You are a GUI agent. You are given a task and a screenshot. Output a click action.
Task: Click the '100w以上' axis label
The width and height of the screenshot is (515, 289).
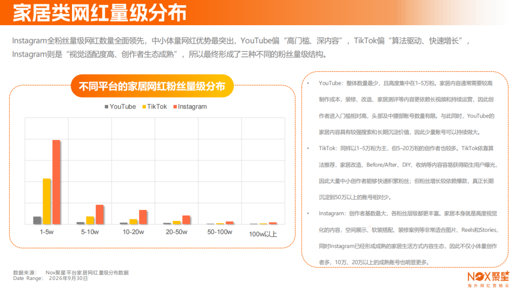click(263, 234)
